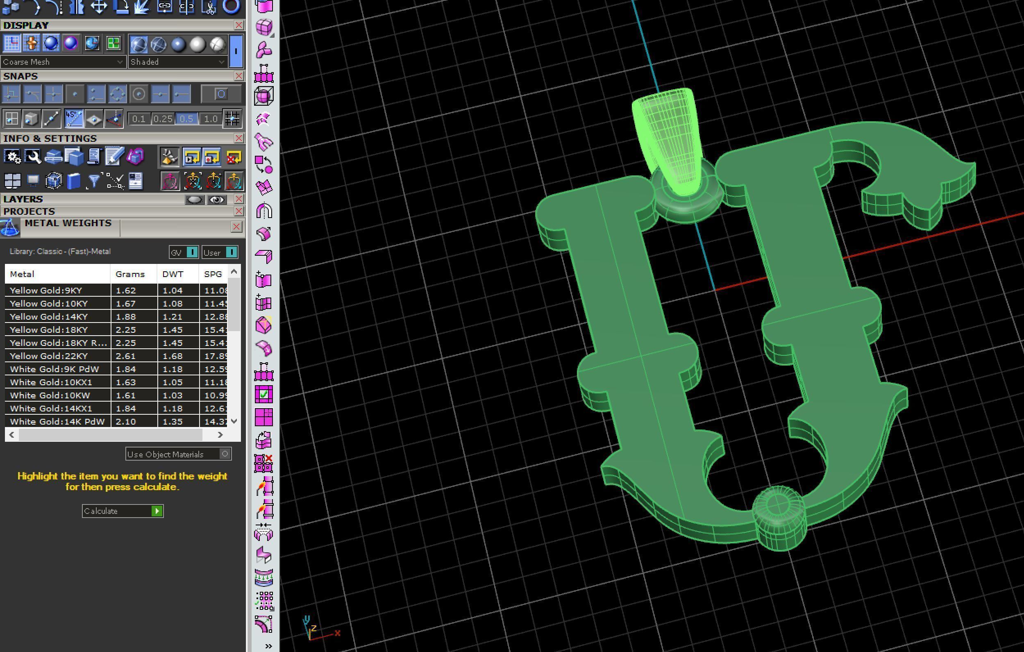The image size is (1024, 652).
Task: Select the white rendered sphere shading mode
Action: click(198, 45)
